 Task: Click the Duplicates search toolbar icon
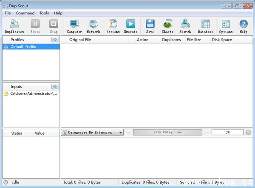[14, 26]
